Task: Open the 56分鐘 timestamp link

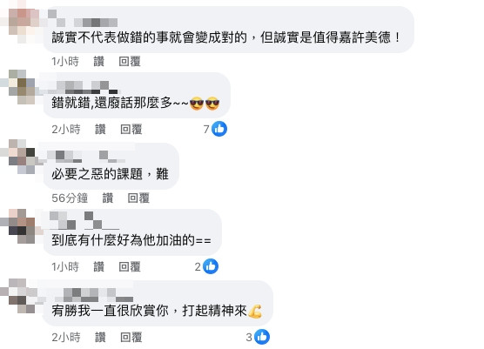Action: click(70, 198)
